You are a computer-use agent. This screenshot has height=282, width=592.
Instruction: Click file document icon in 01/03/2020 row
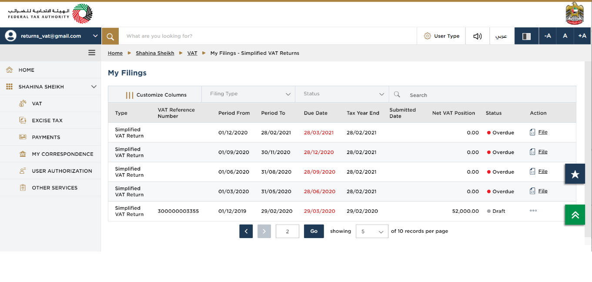tap(532, 191)
